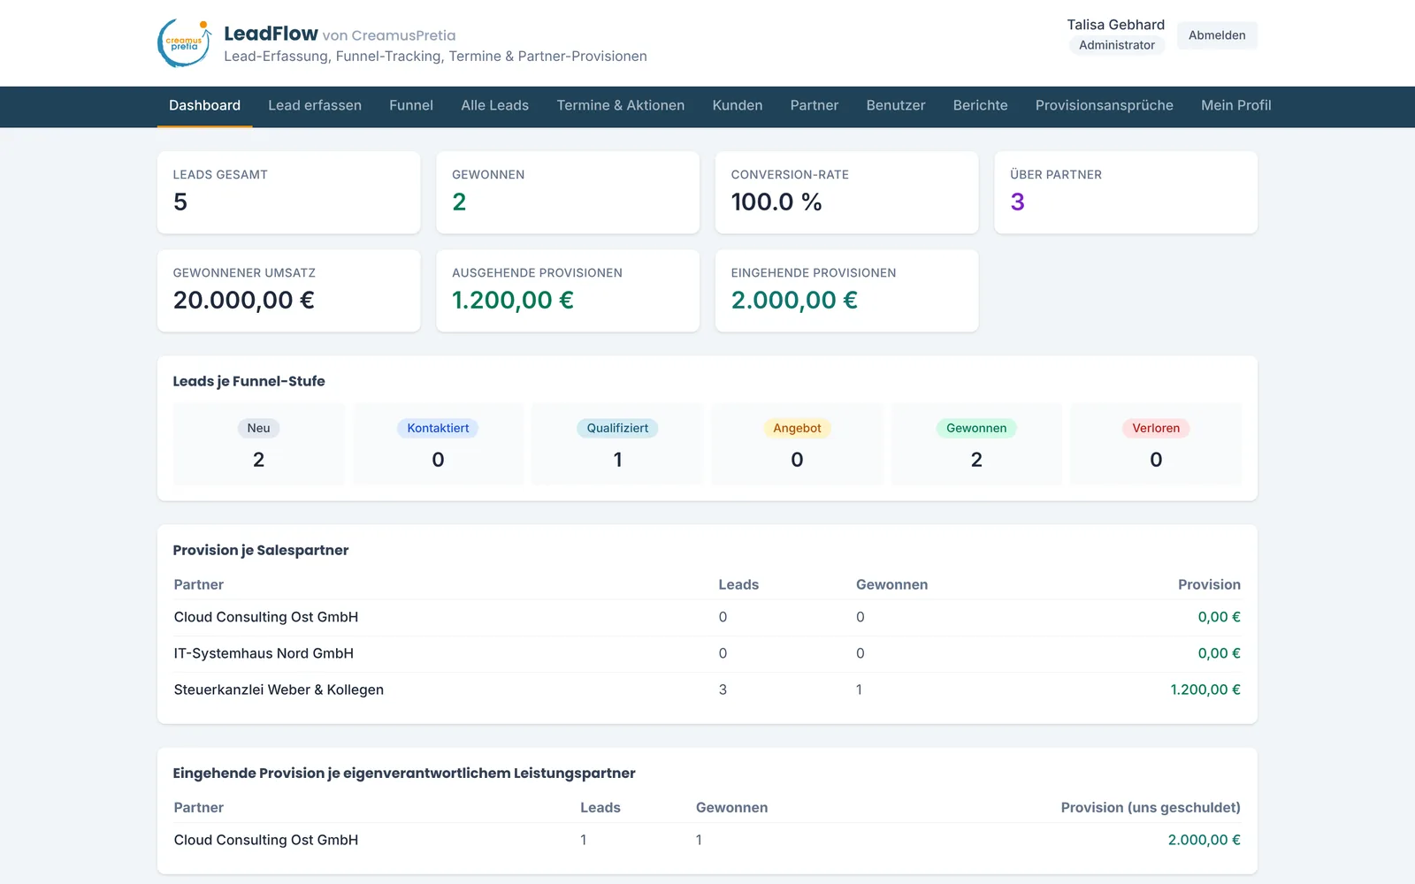Switch to Benutzer tab

point(896,105)
